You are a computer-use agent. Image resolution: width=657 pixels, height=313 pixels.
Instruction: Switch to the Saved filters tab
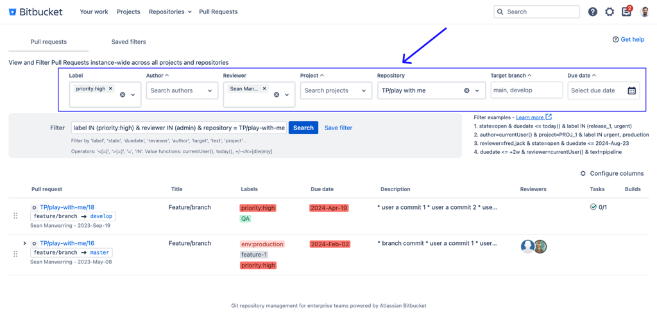[128, 42]
